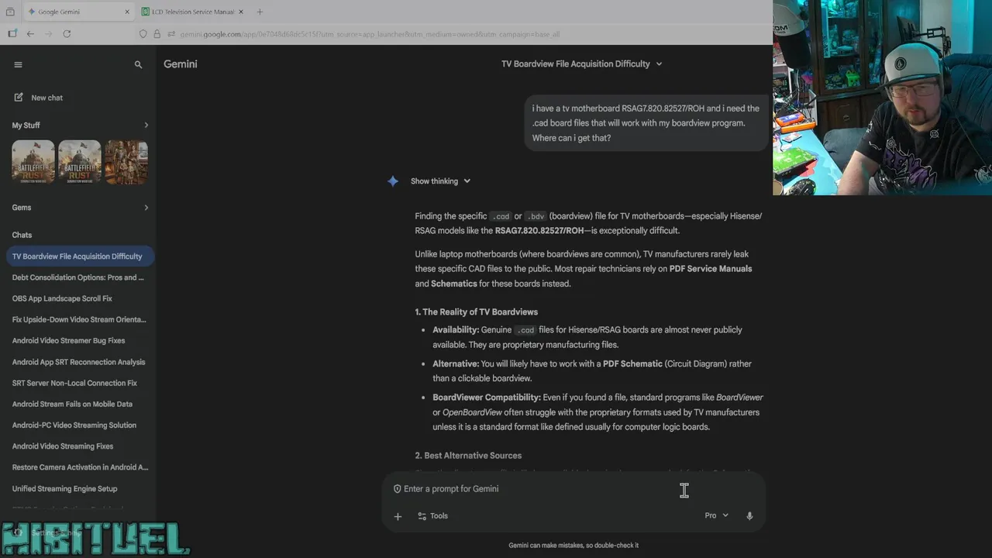The height and width of the screenshot is (558, 992).
Task: Expand Show thinking chevron
Action: tap(467, 181)
